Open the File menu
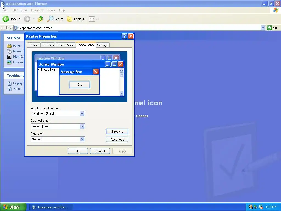This screenshot has height=211, width=281. pos(5,10)
